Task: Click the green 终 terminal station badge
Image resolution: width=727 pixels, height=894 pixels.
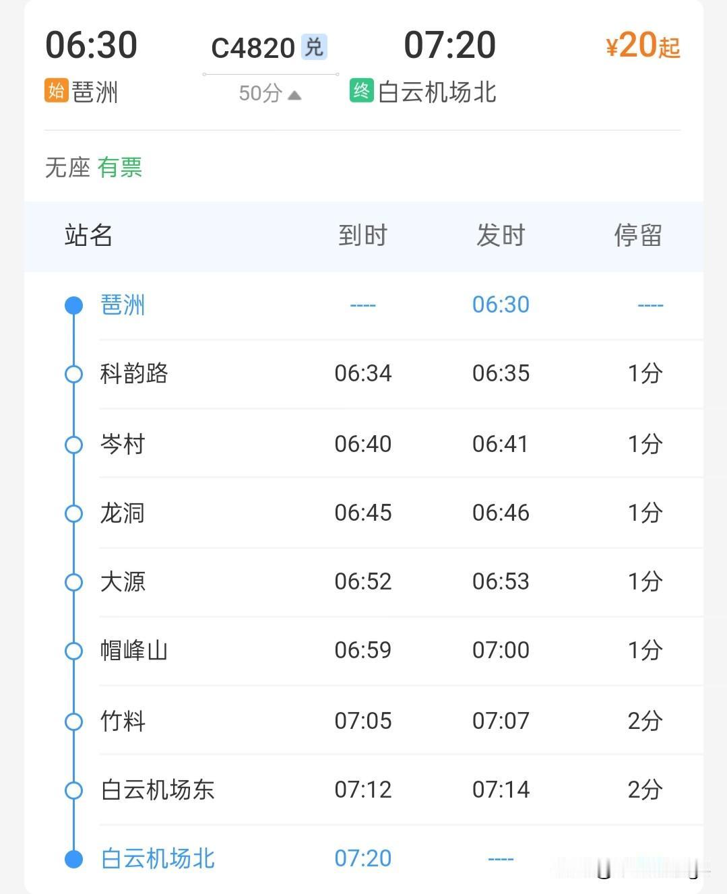Action: (361, 91)
